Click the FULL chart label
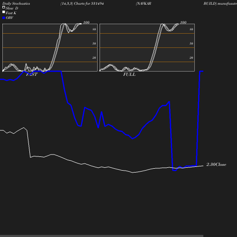237x237 pixels. [x=129, y=74]
